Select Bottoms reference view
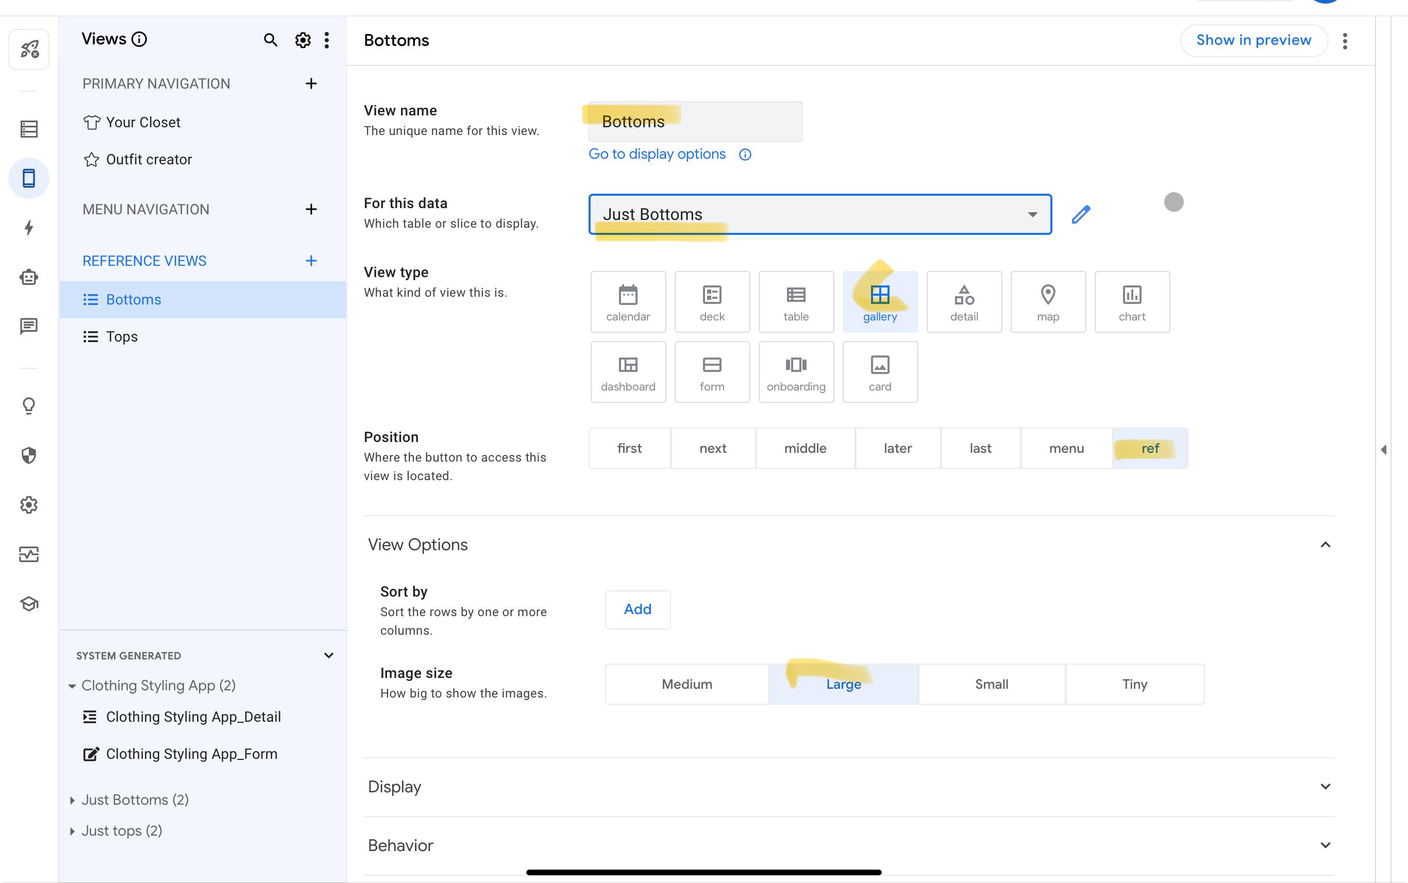 203,300
